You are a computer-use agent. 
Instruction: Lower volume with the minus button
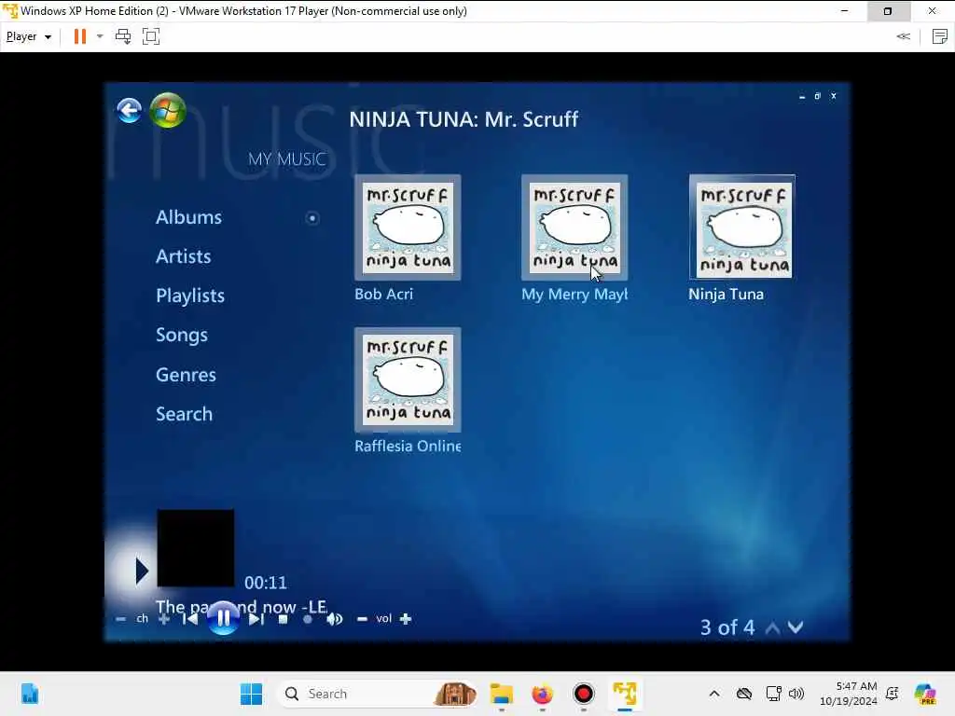[x=362, y=619]
